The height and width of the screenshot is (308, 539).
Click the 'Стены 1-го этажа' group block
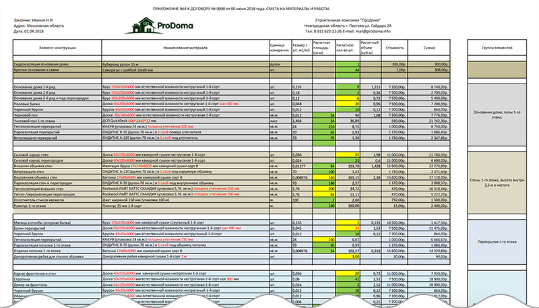497,183
